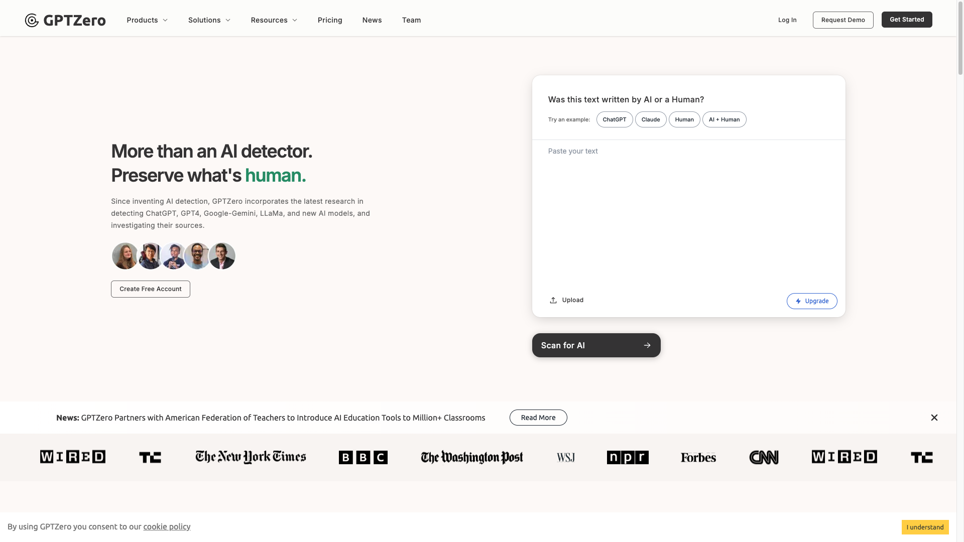Click the NPR logo
Image resolution: width=964 pixels, height=542 pixels.
628,457
